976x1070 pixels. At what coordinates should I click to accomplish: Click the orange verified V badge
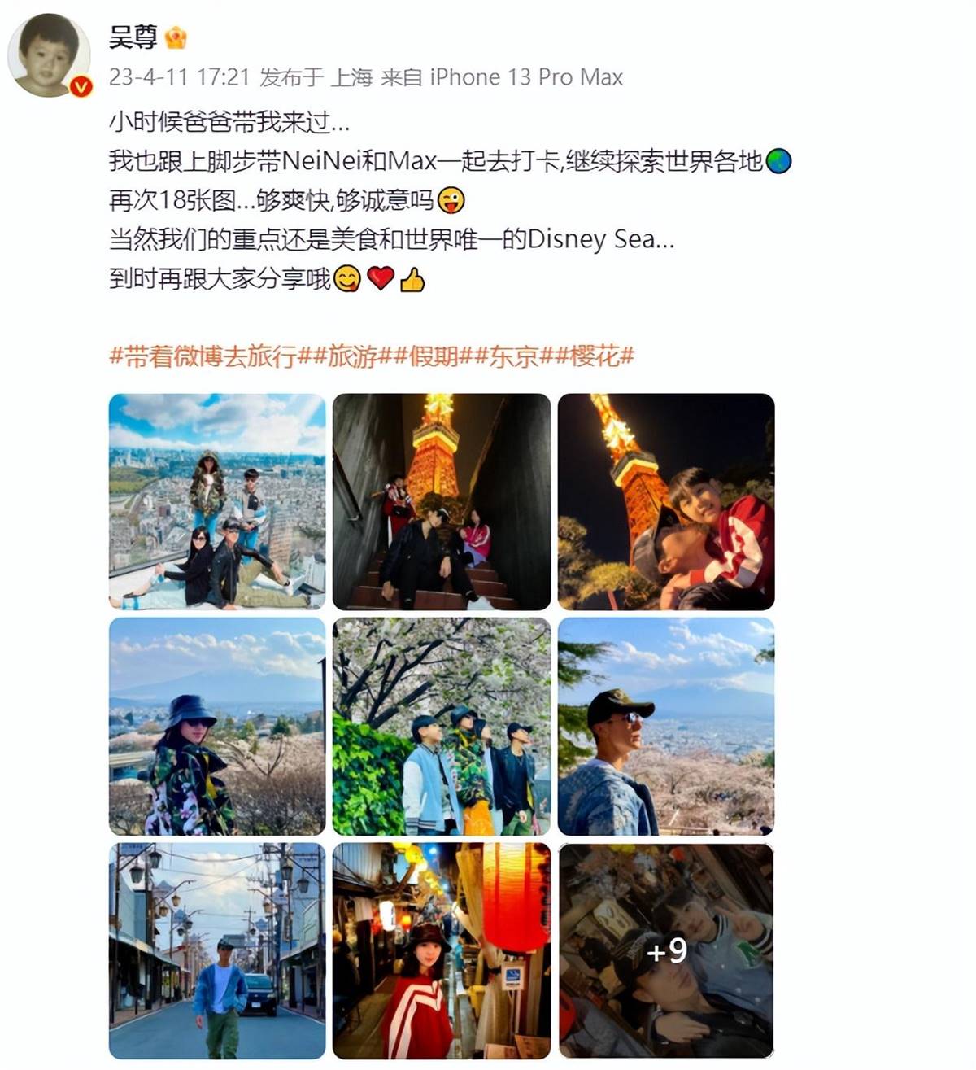pyautogui.click(x=80, y=86)
